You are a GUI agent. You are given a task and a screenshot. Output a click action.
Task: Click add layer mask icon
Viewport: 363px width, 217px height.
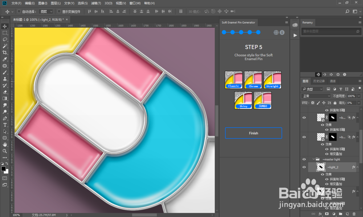point(327,214)
